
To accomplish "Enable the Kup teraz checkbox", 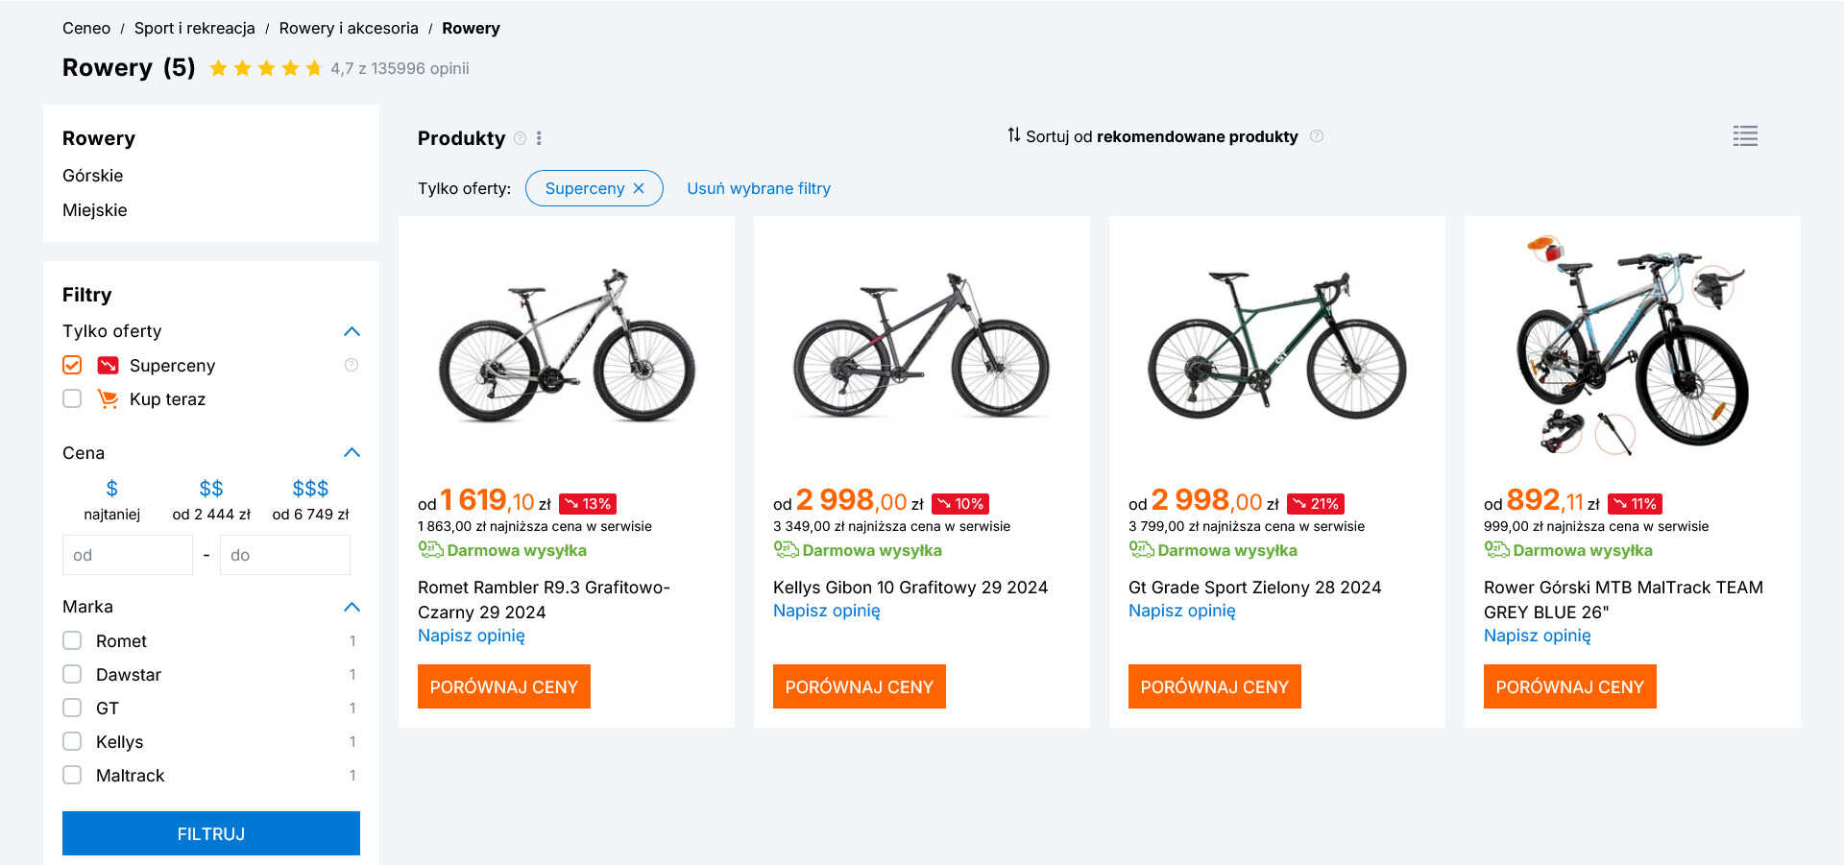I will [x=72, y=398].
